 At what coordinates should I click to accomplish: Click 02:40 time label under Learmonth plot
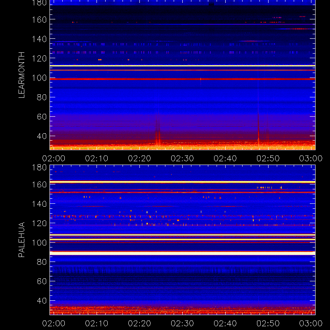pos(225,158)
